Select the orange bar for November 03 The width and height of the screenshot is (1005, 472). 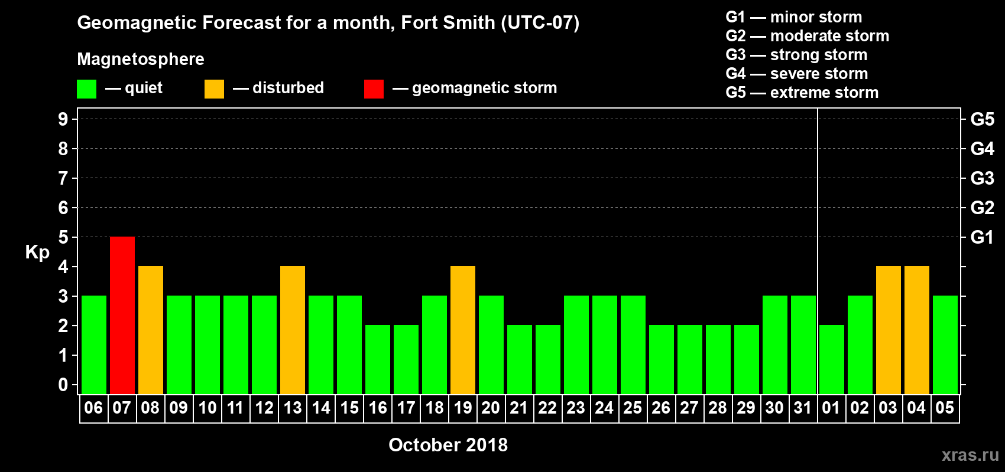[x=889, y=330]
